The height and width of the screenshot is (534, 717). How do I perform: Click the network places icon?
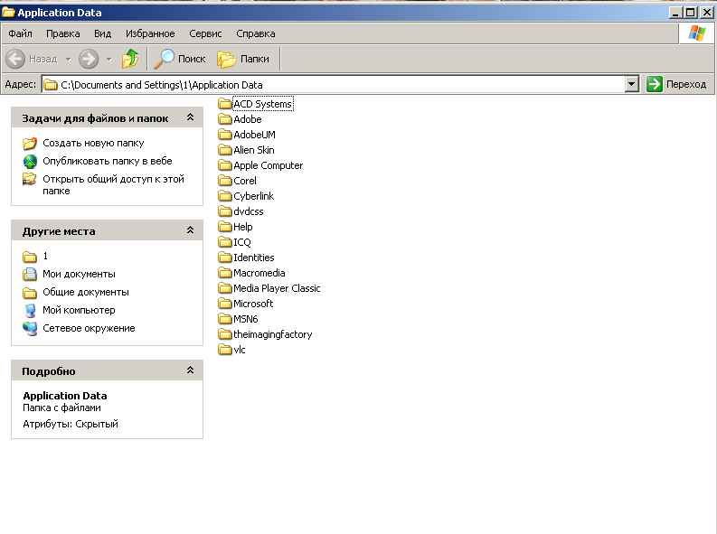point(30,328)
